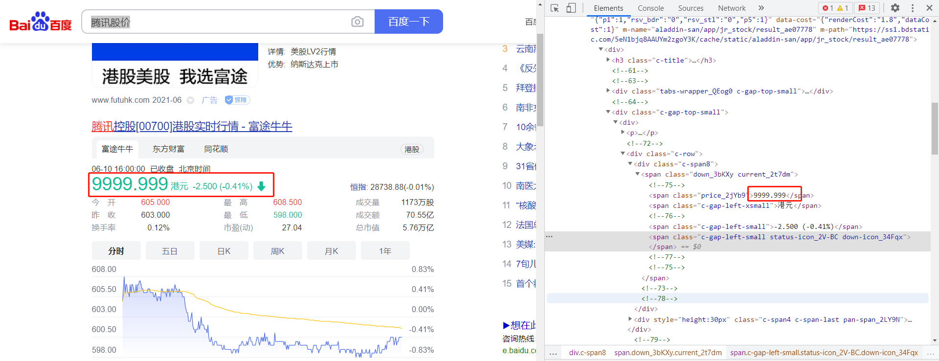Click the 今开 value 605.000
Viewport: 939px width, 361px height.
[156, 203]
